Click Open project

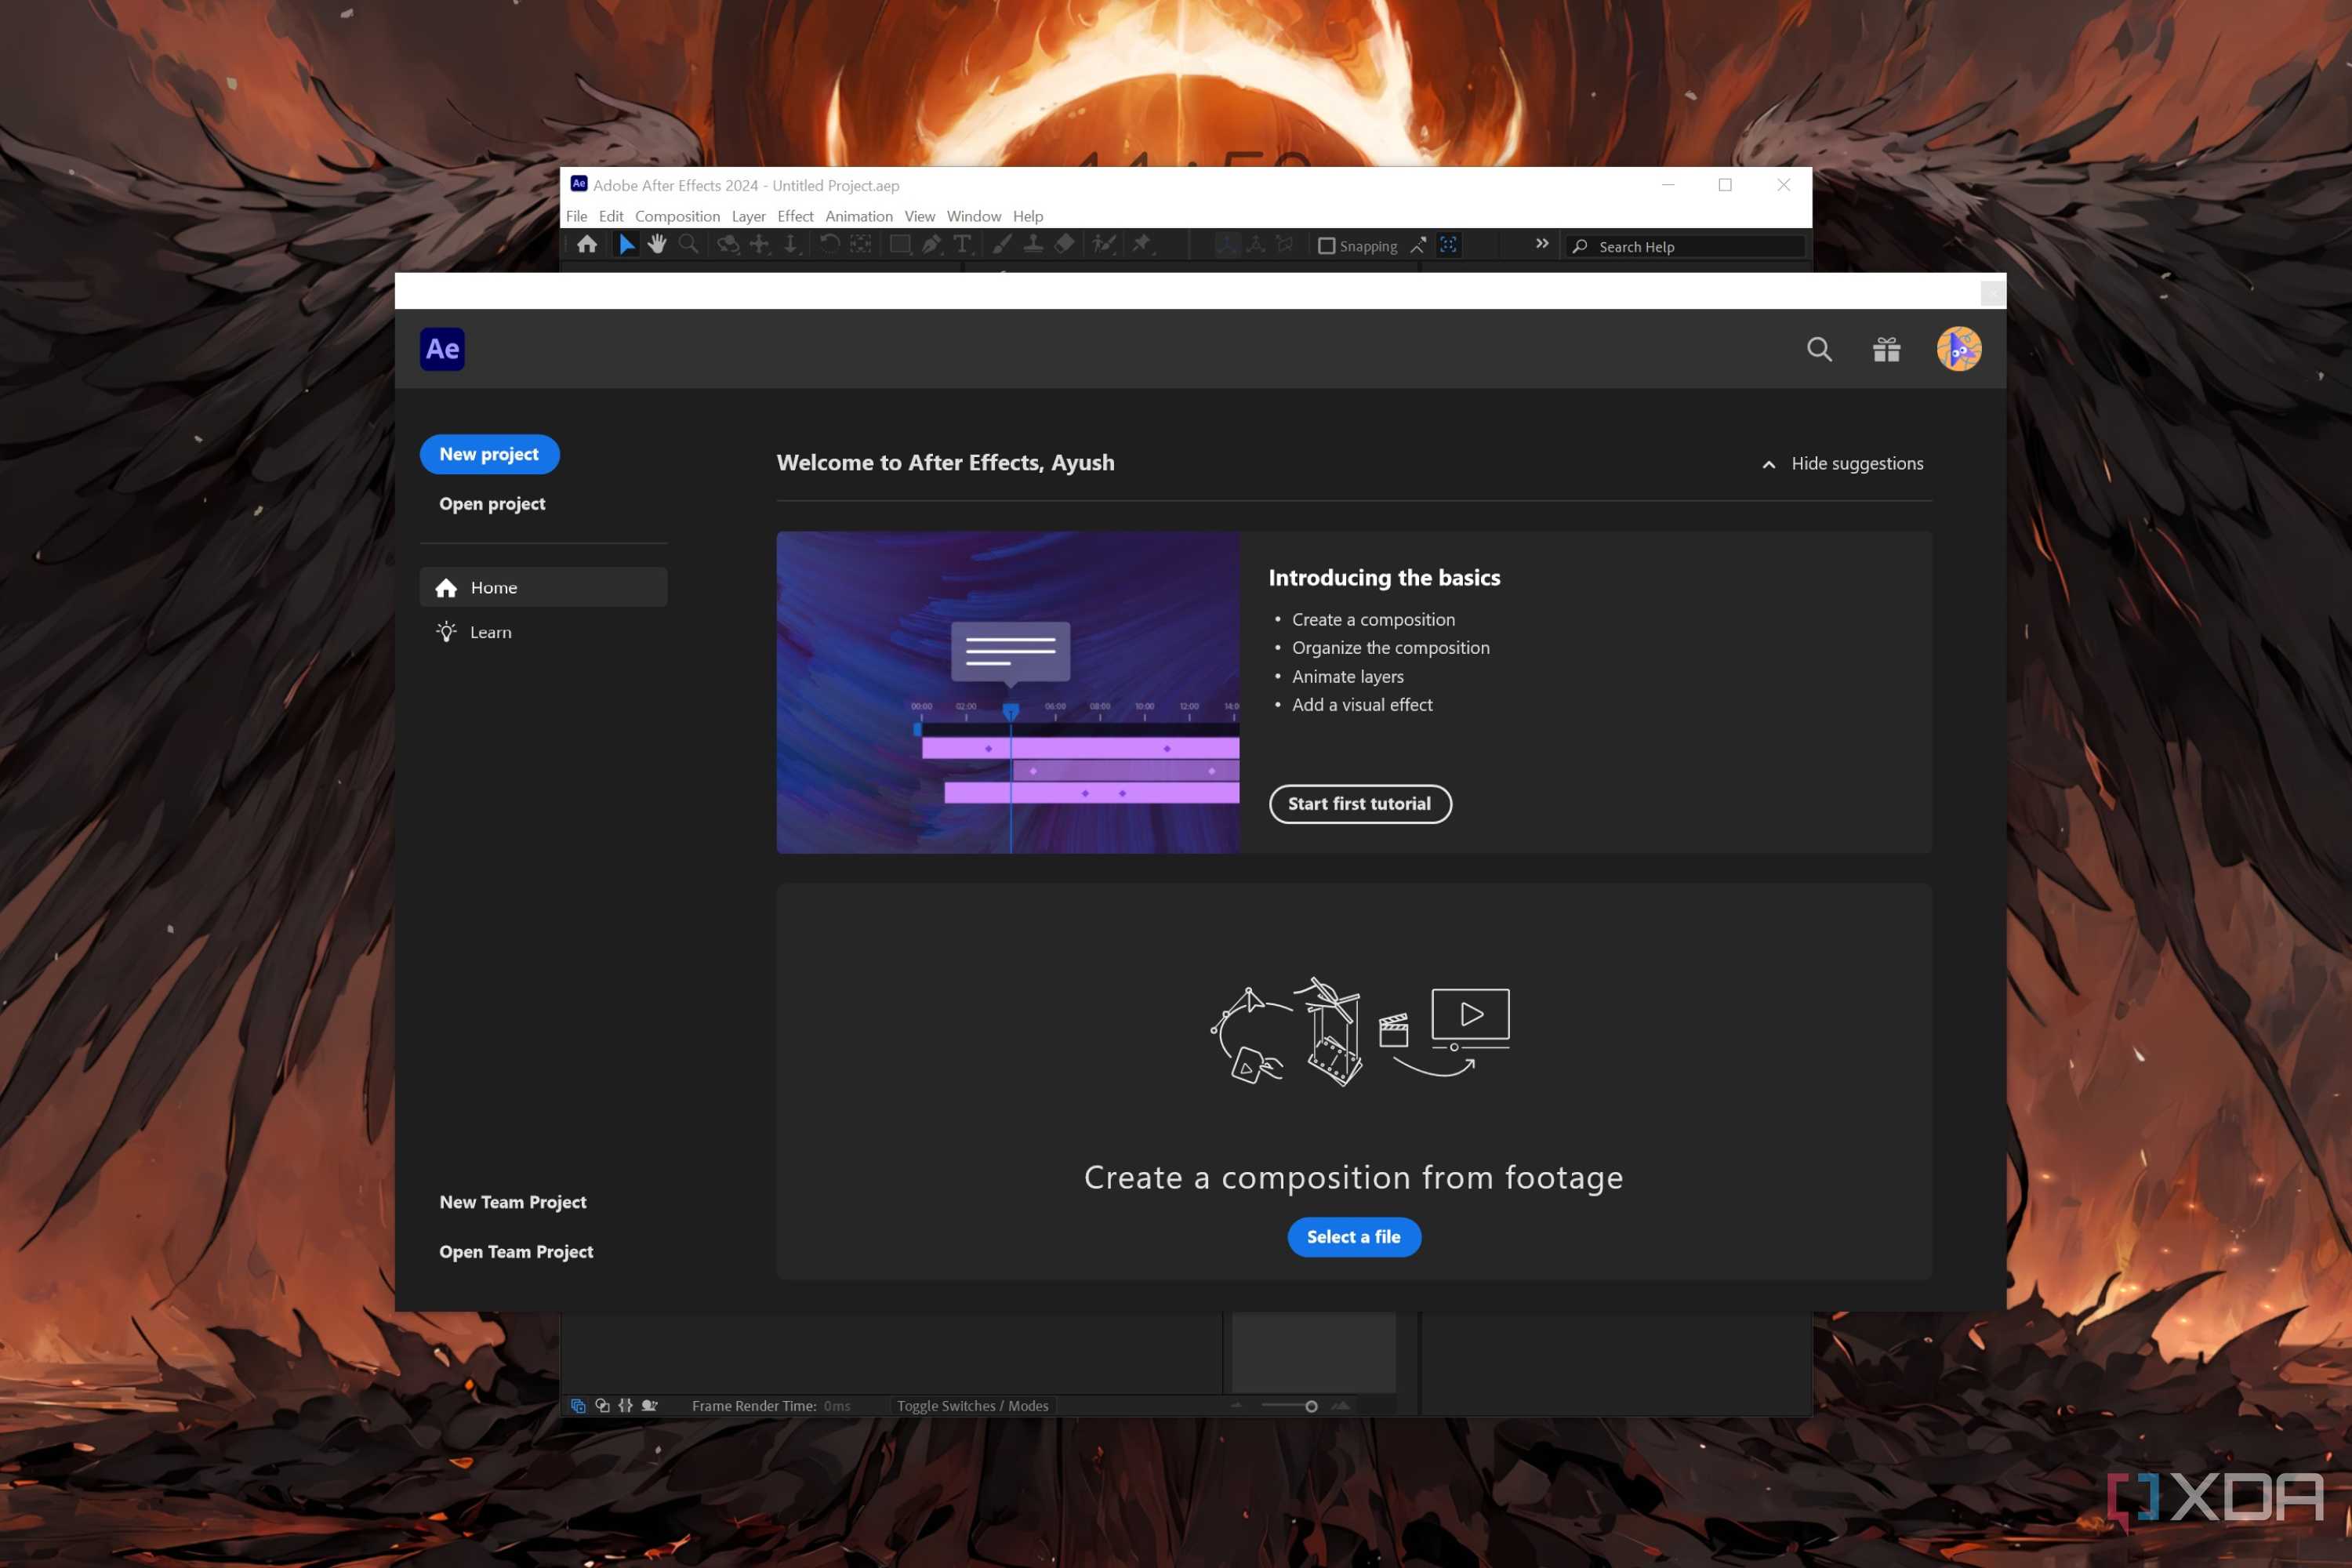tap(492, 504)
